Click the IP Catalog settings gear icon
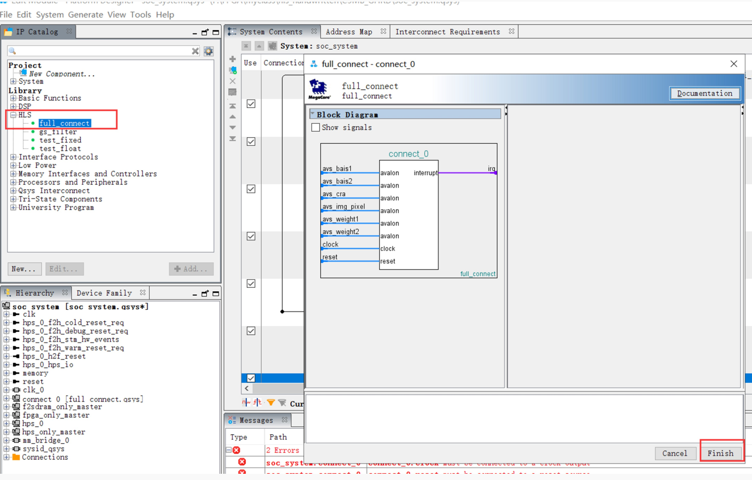Viewport: 752px width, 480px height. [x=208, y=51]
